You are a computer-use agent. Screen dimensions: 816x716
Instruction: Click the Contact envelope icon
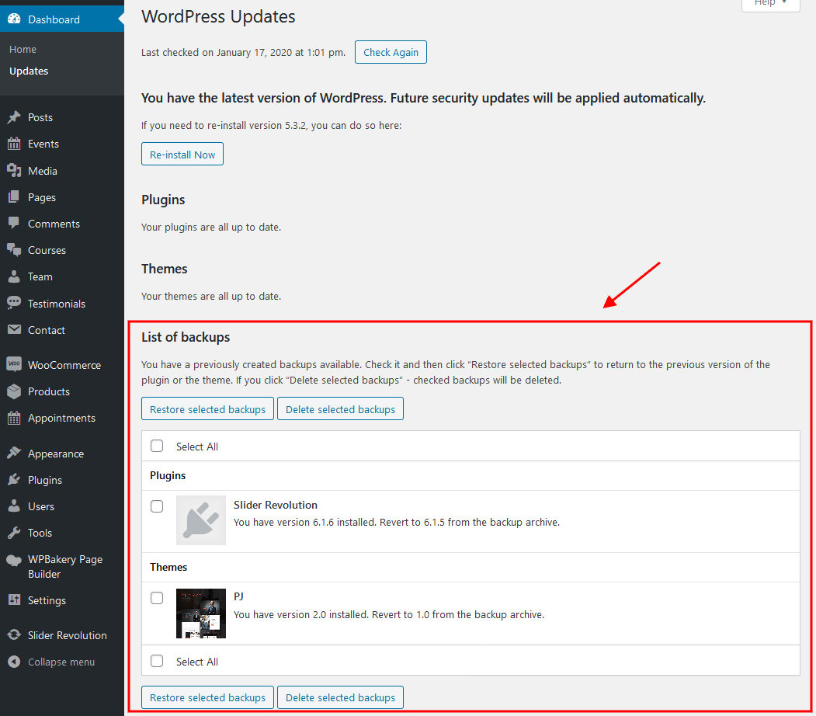[14, 330]
